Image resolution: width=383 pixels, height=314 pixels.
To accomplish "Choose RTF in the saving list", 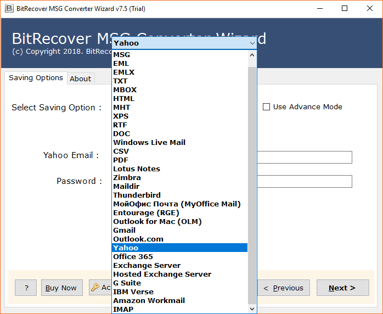I will point(179,125).
